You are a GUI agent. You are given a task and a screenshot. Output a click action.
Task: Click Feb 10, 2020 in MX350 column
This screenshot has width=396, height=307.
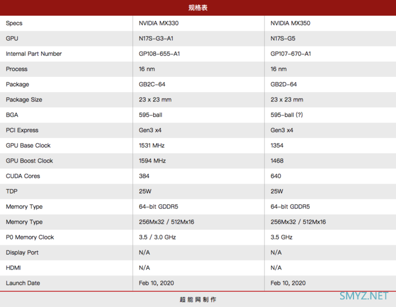tap(288, 283)
